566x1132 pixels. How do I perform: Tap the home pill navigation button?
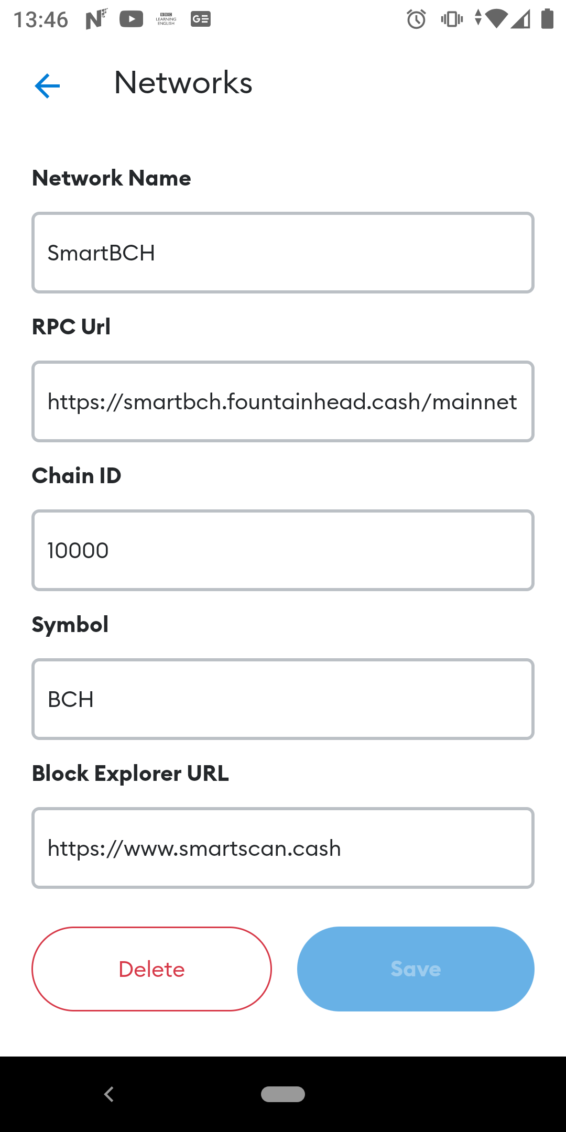(x=283, y=1094)
